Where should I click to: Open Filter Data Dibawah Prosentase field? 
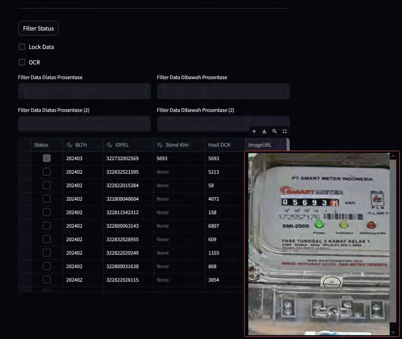[x=223, y=91]
